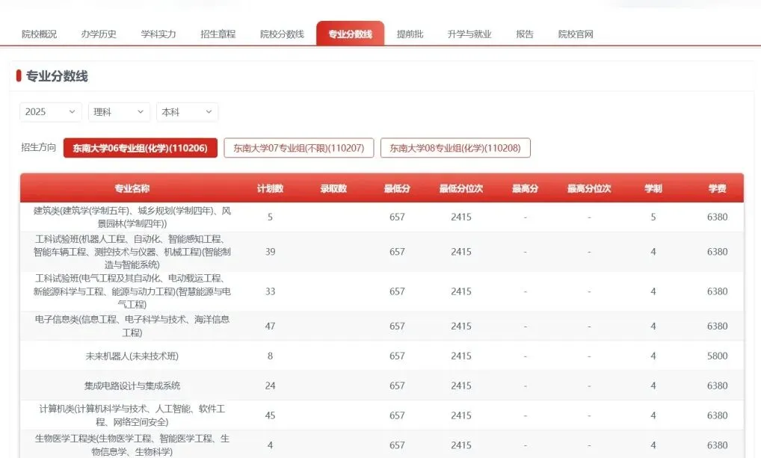Select 东南大学06专业组(化学)(110206) group
Screen dimensions: 761x458
coord(141,148)
